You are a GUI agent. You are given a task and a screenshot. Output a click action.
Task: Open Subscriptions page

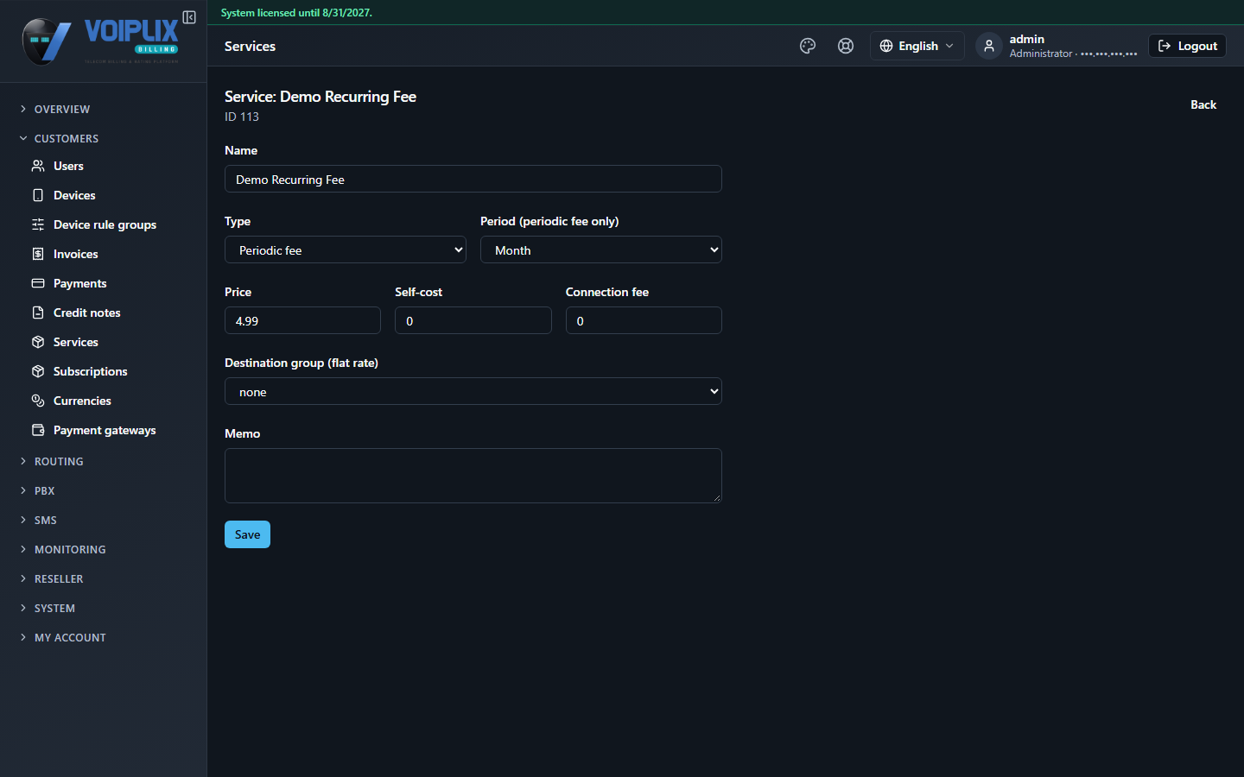click(x=90, y=371)
